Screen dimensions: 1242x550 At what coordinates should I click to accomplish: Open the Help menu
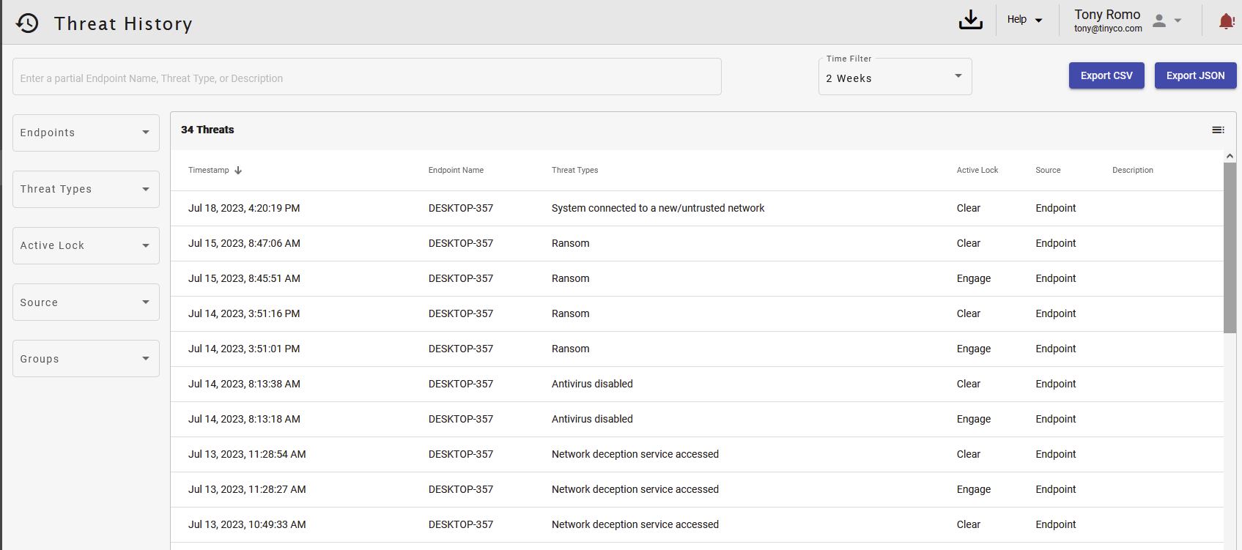coord(1024,20)
